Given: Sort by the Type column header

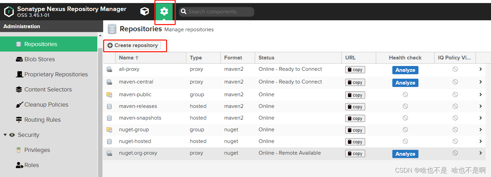Looking at the screenshot, I should pos(203,58).
